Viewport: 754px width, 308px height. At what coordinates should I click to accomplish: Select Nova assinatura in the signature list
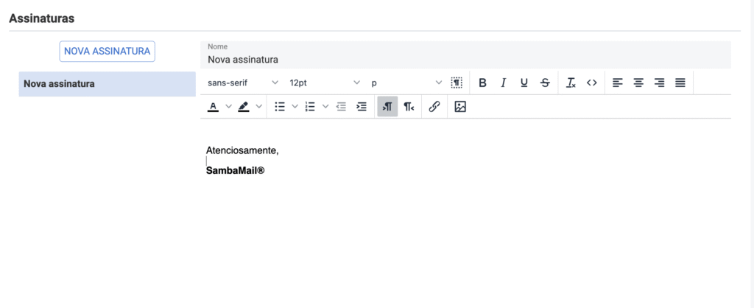click(107, 84)
